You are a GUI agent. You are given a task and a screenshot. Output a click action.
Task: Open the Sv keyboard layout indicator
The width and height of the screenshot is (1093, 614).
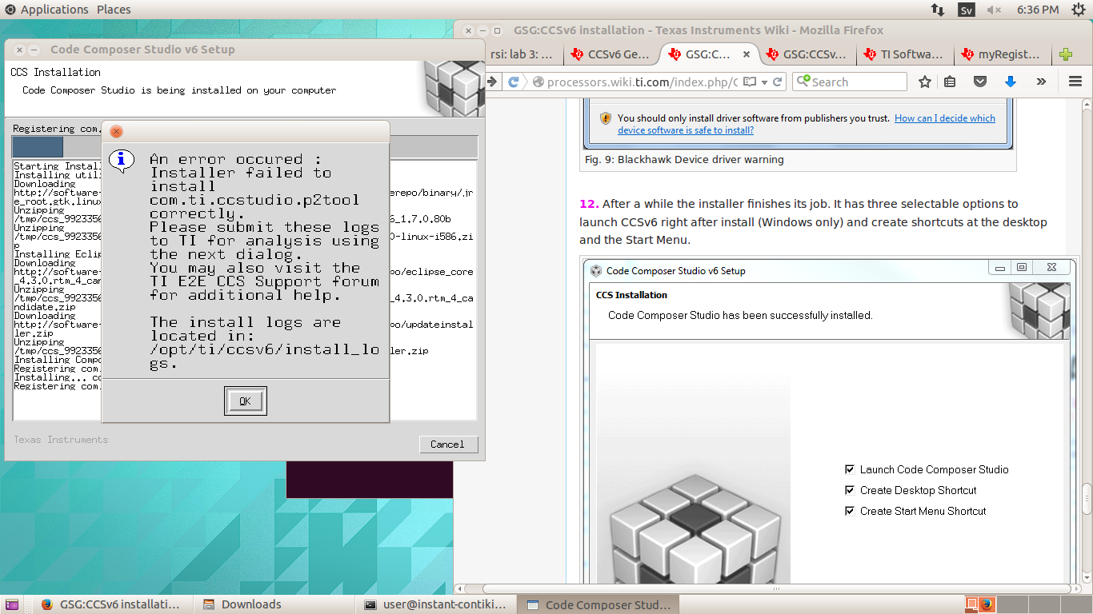point(966,10)
